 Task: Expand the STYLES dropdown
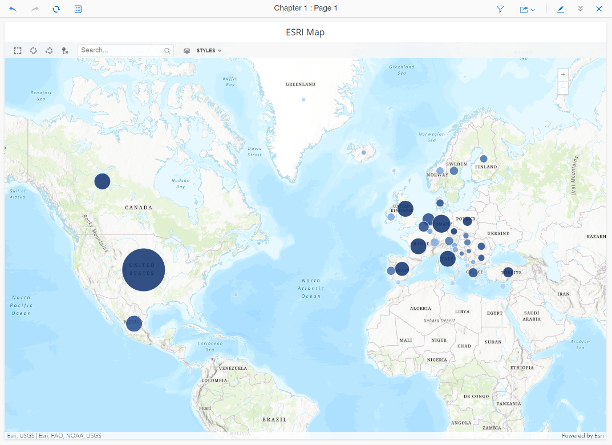pyautogui.click(x=209, y=51)
